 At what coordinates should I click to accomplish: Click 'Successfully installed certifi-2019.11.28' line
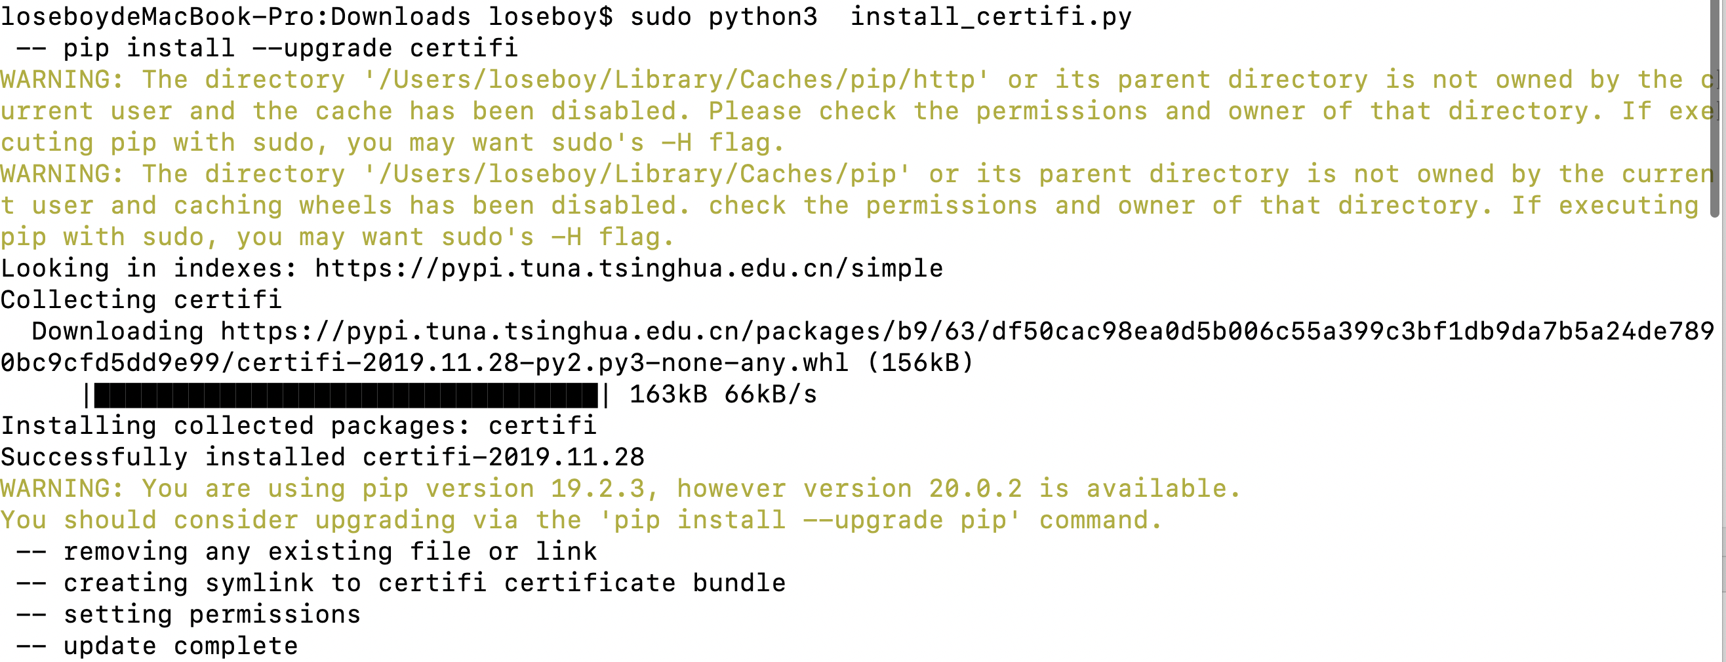(x=322, y=458)
